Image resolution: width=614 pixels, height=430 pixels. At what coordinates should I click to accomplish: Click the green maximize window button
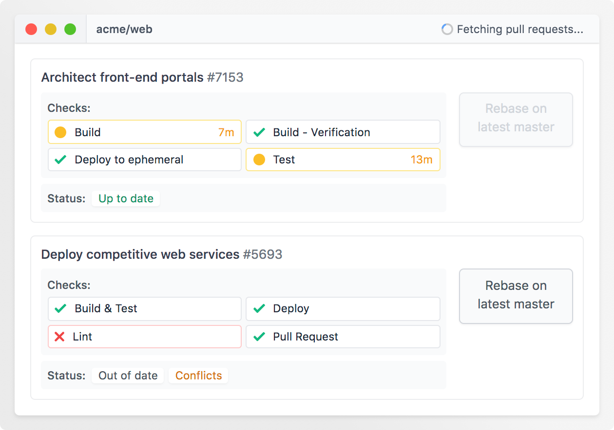point(70,29)
